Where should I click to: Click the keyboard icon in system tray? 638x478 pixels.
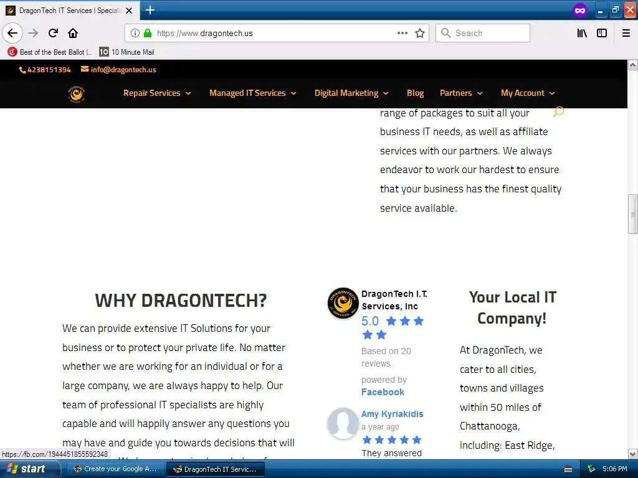(x=568, y=469)
